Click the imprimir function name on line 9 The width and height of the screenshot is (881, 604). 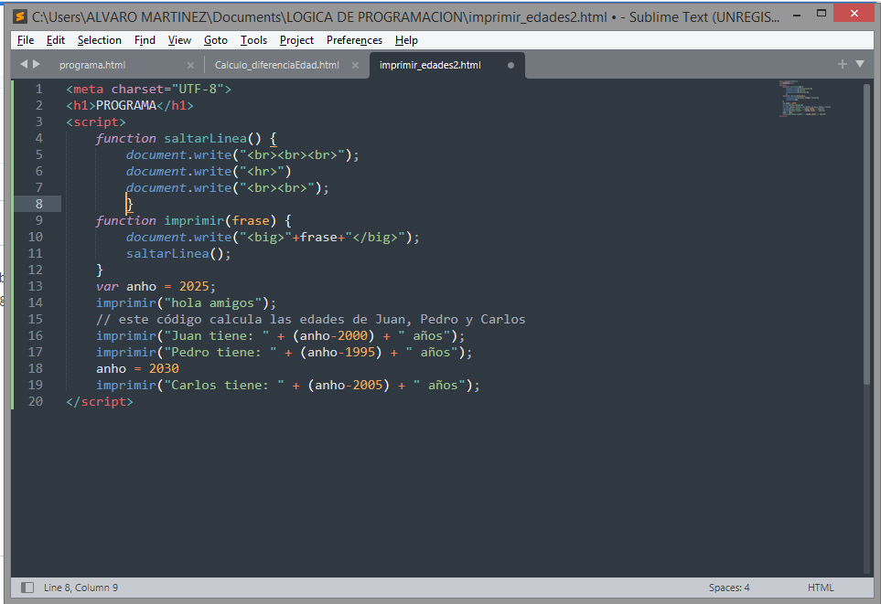click(x=194, y=220)
